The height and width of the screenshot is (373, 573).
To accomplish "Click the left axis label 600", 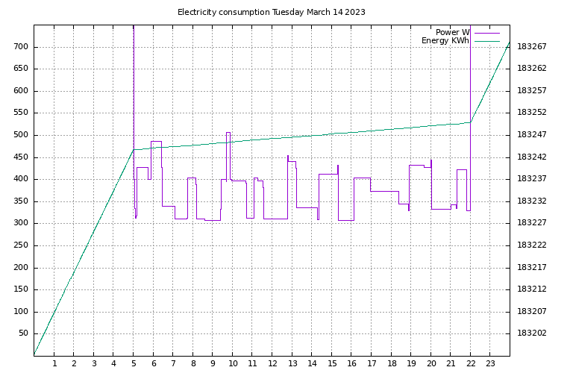I will (21, 90).
